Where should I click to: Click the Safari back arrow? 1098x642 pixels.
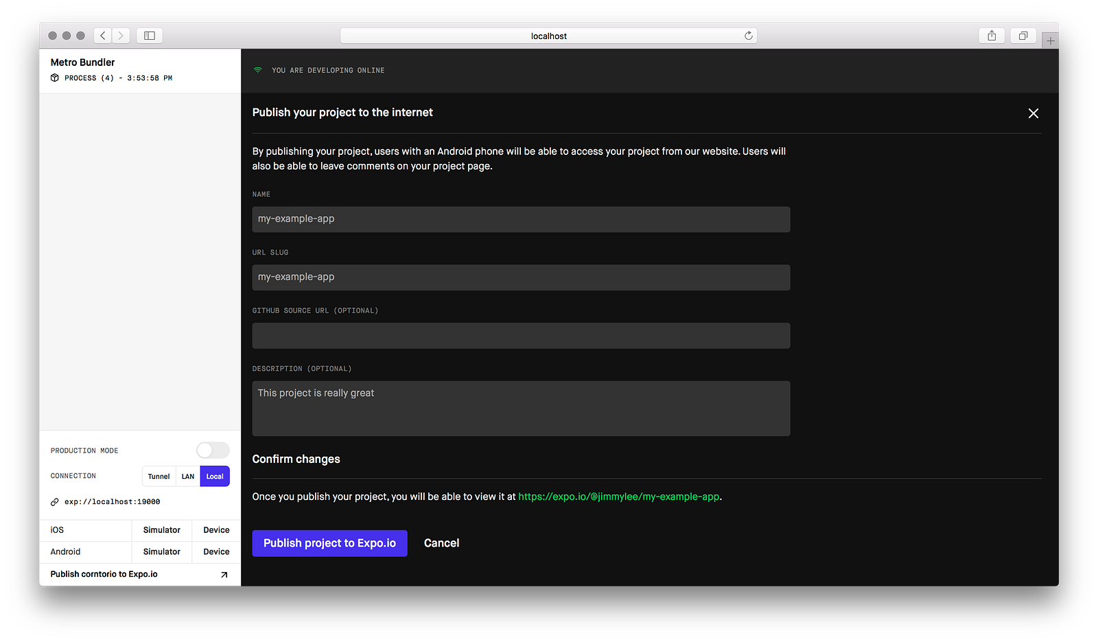[103, 36]
